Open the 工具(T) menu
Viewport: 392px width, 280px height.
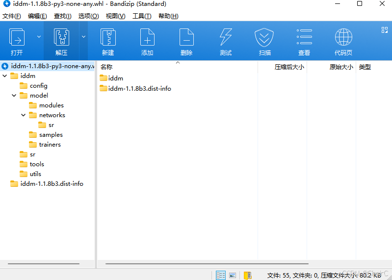(x=142, y=16)
